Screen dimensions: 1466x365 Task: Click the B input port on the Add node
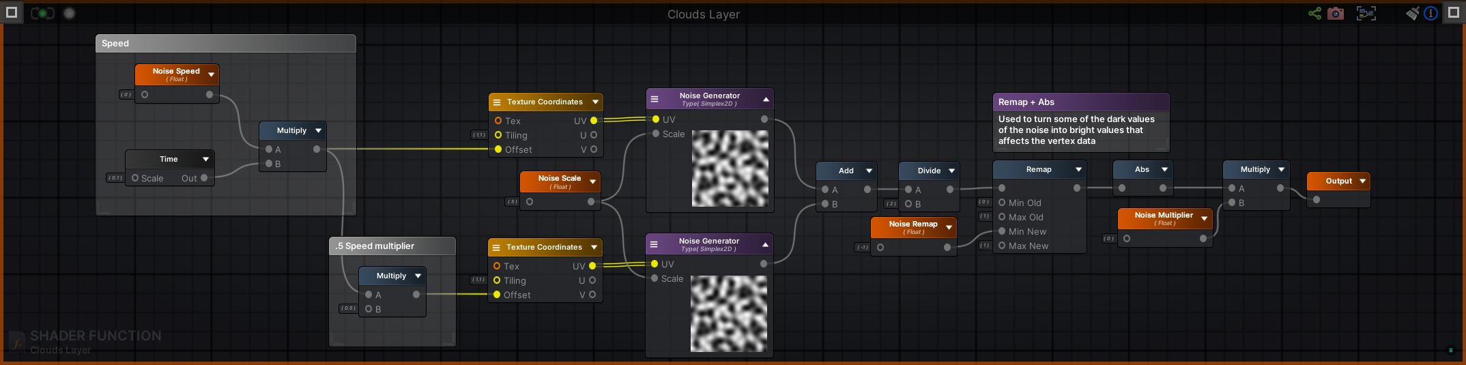(x=825, y=204)
